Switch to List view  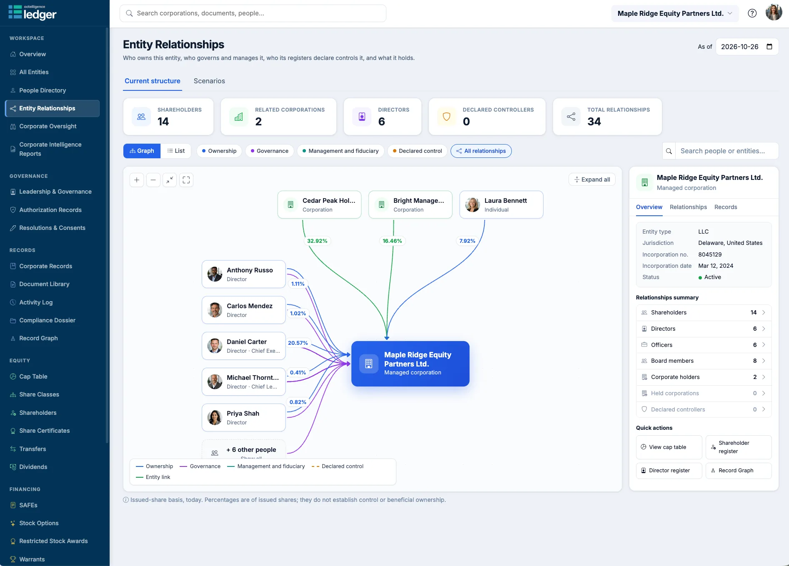[176, 151]
